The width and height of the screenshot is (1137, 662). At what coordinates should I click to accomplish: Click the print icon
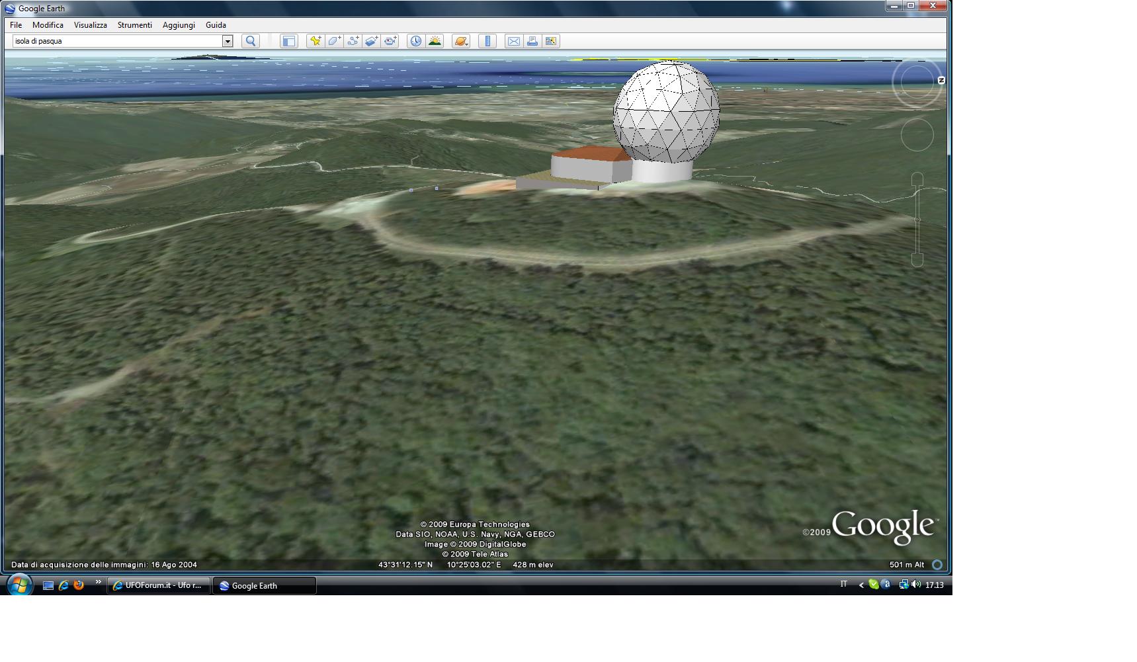pos(532,41)
